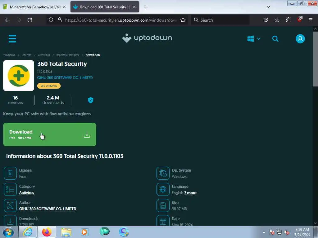Launch Internet Explorer from the taskbar
This screenshot has width=318, height=238.
pos(28,232)
